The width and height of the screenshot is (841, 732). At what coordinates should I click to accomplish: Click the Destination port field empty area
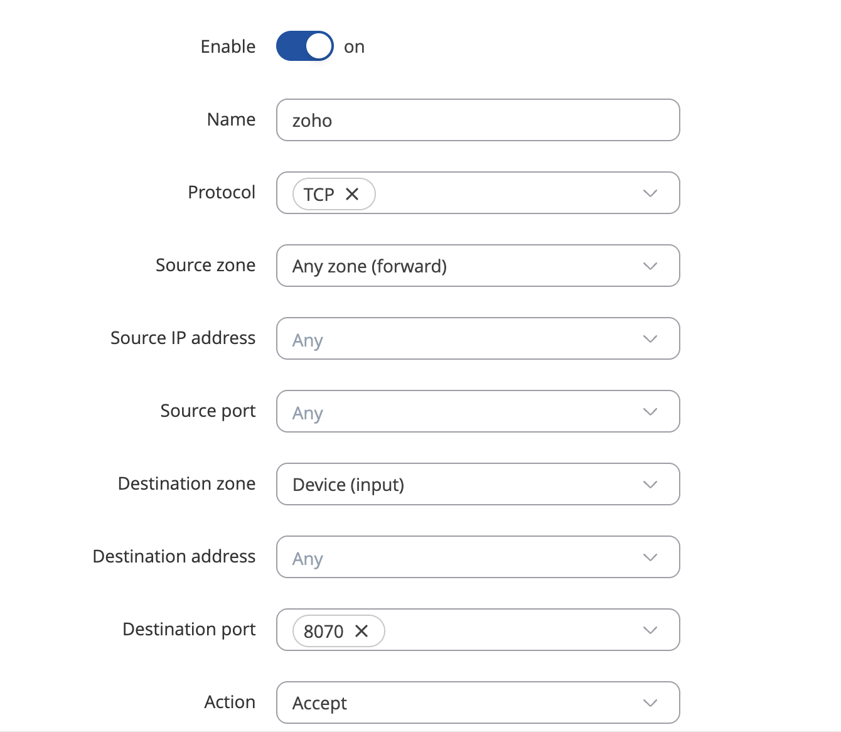[502, 630]
